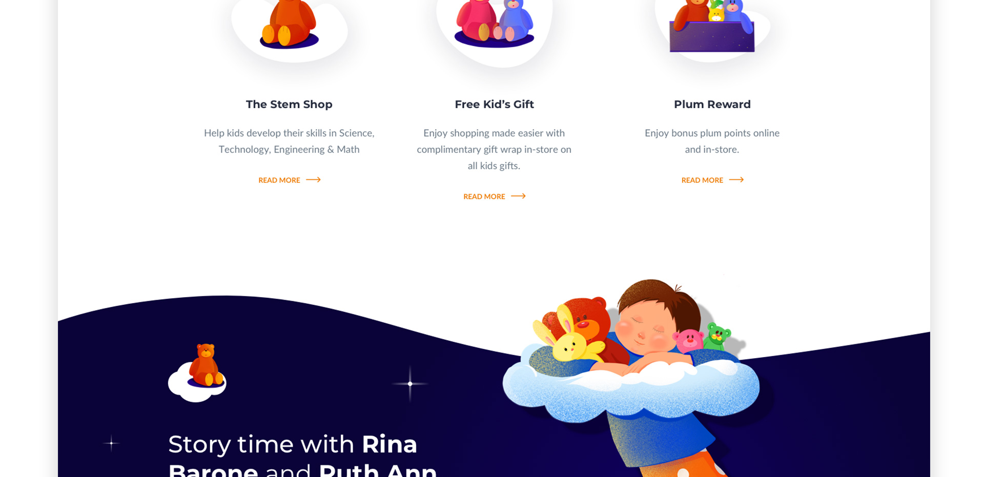Image resolution: width=984 pixels, height=477 pixels.
Task: Click the Science, Technology, Engineering & Math description
Action: coord(289,141)
